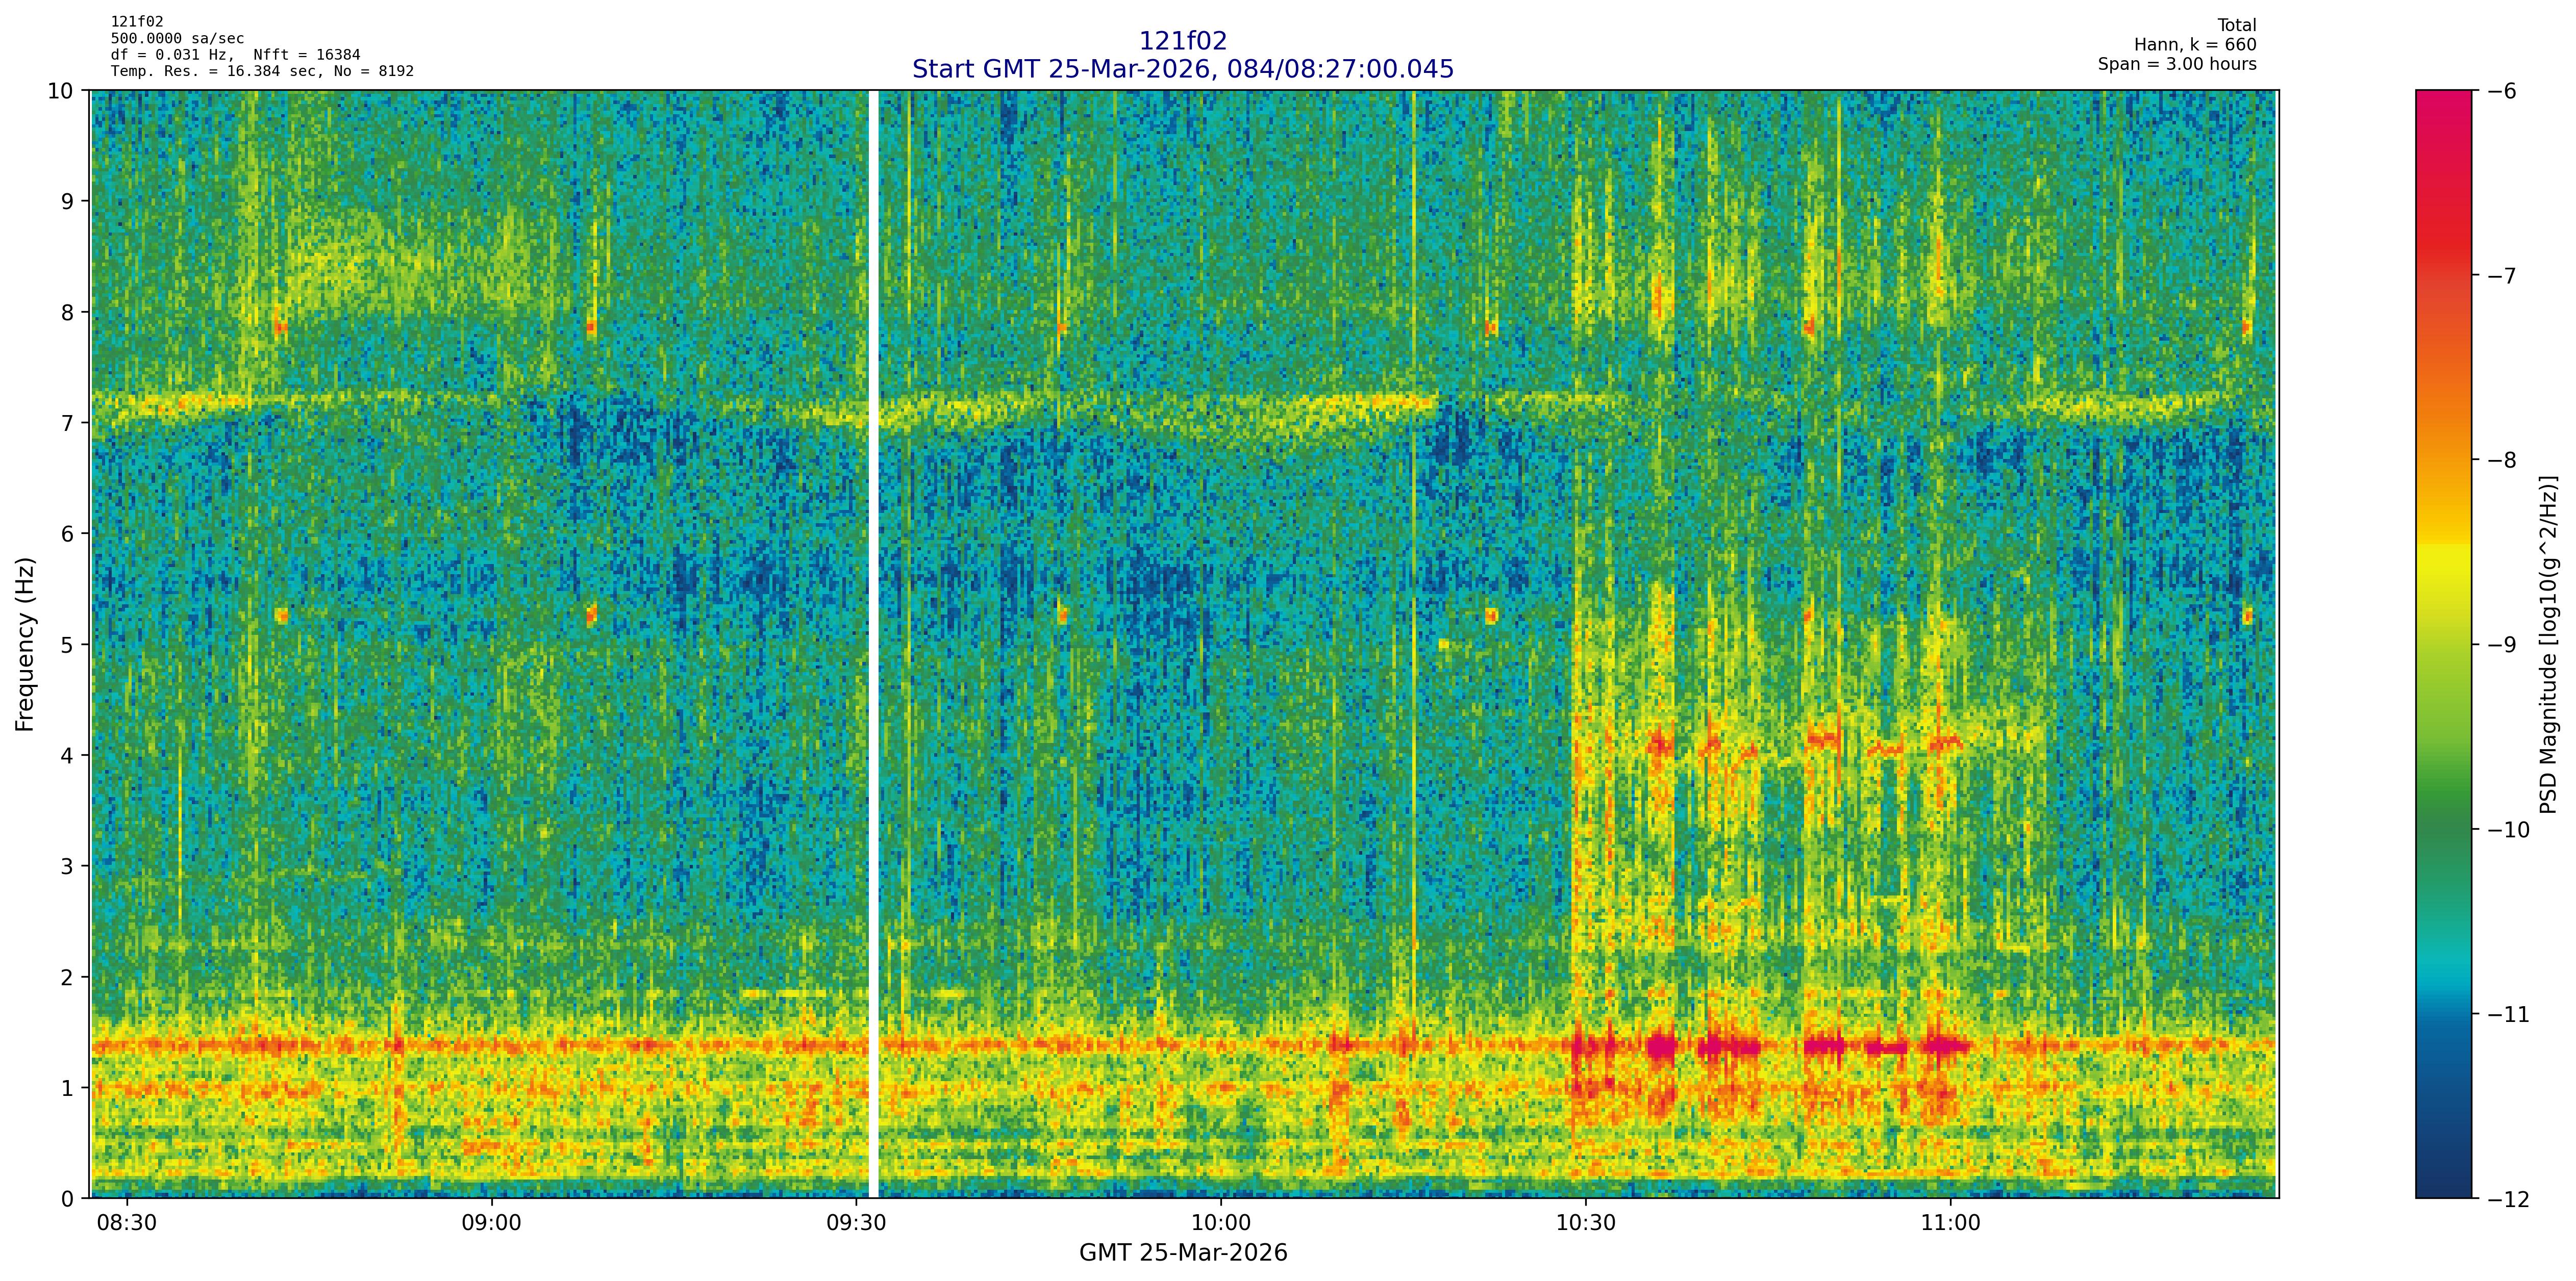Click the 10:00 time axis label
The height and width of the screenshot is (1281, 2576).
[x=1221, y=1224]
